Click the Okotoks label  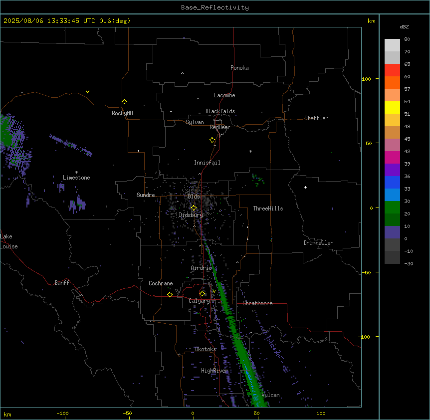coord(206,349)
